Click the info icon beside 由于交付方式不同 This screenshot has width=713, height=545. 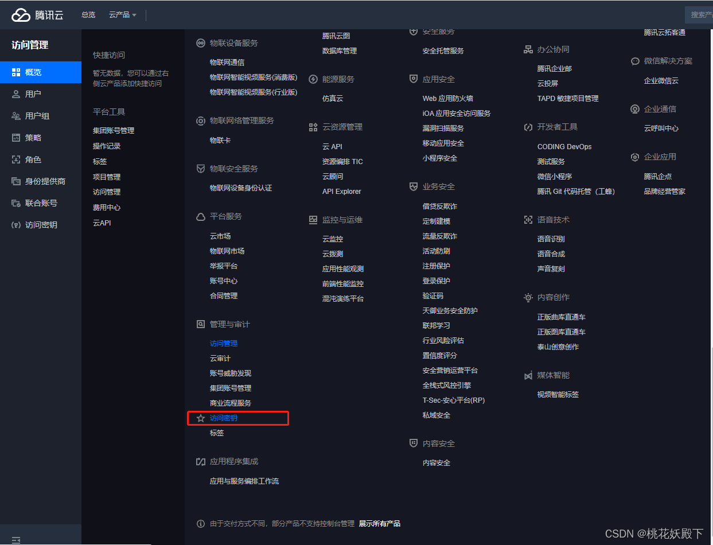pyautogui.click(x=201, y=524)
